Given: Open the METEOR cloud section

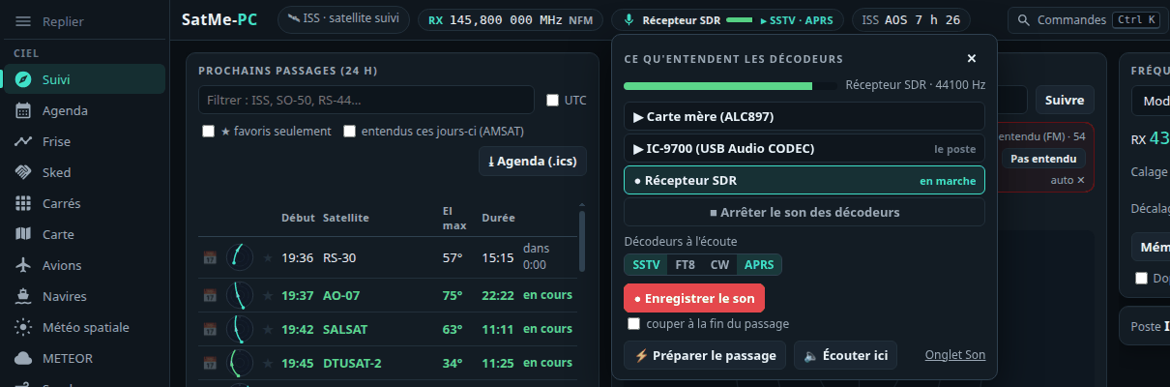Looking at the screenshot, I should point(84,358).
